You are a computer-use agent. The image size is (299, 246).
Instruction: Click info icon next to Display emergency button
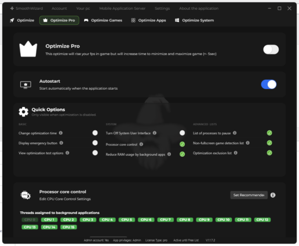(x=61, y=143)
